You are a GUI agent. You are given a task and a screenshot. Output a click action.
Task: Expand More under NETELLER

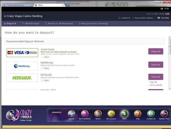coord(45,81)
